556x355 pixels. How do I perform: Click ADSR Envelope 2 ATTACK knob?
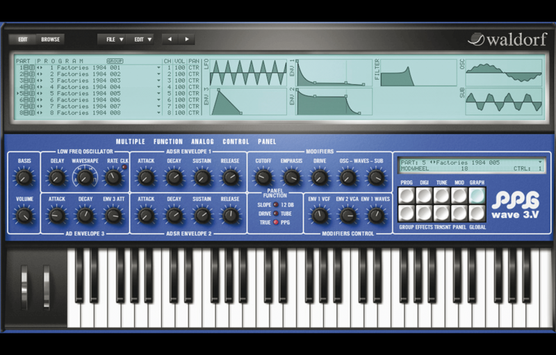pyautogui.click(x=146, y=215)
